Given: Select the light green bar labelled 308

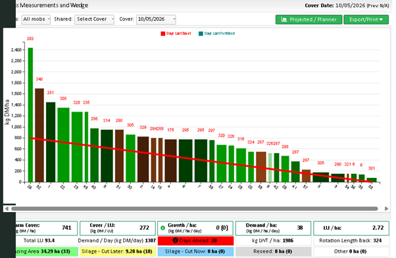Looking at the screenshot, I should pyautogui.click(x=63, y=145).
